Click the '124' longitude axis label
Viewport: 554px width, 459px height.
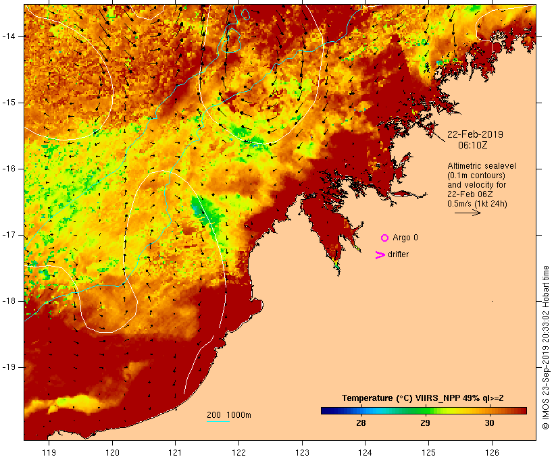pos(366,452)
